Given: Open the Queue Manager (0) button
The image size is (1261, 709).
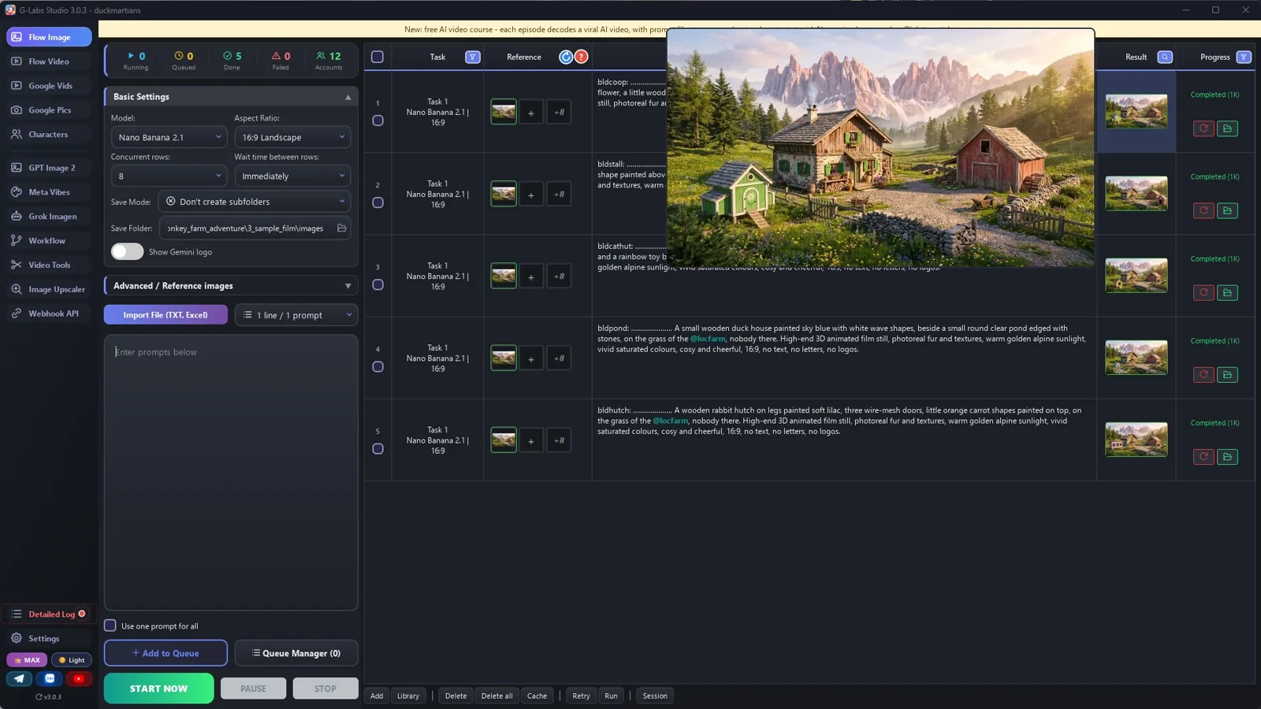Looking at the screenshot, I should [x=296, y=653].
